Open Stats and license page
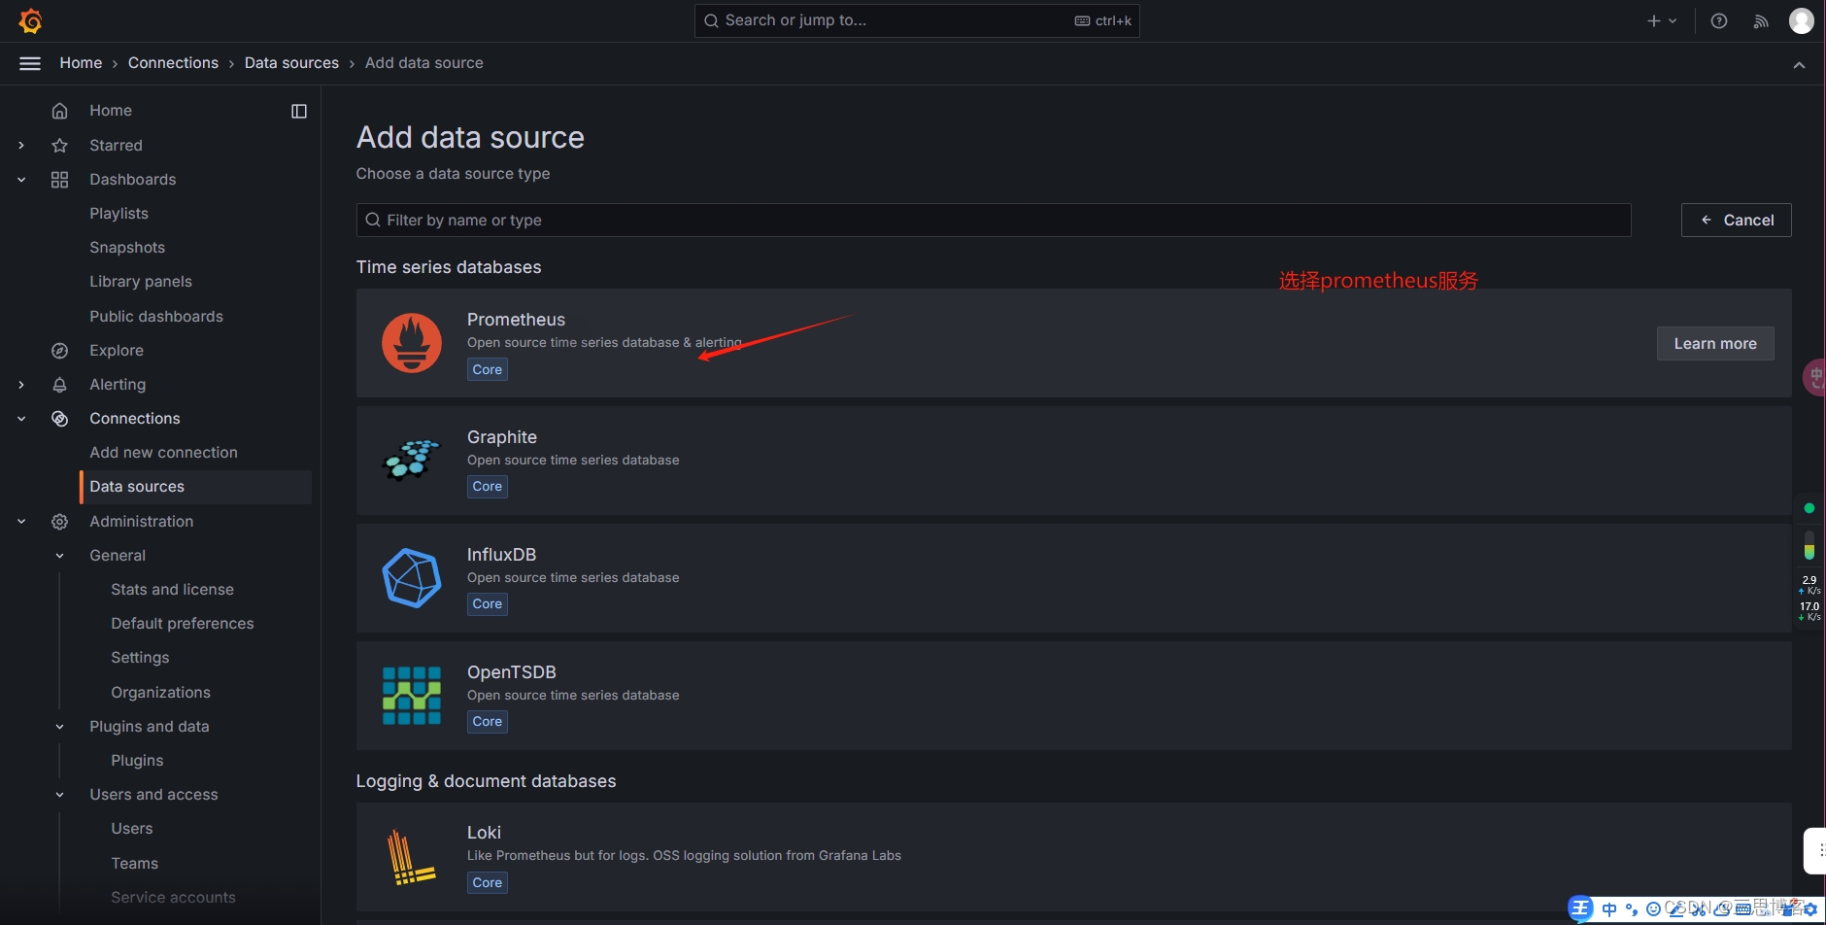The width and height of the screenshot is (1826, 925). pyautogui.click(x=172, y=590)
